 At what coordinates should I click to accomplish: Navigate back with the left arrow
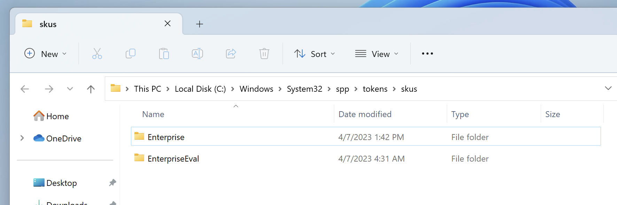point(25,89)
